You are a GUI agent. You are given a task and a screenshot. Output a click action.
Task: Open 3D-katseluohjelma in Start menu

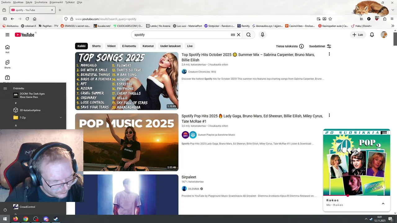[30, 110]
